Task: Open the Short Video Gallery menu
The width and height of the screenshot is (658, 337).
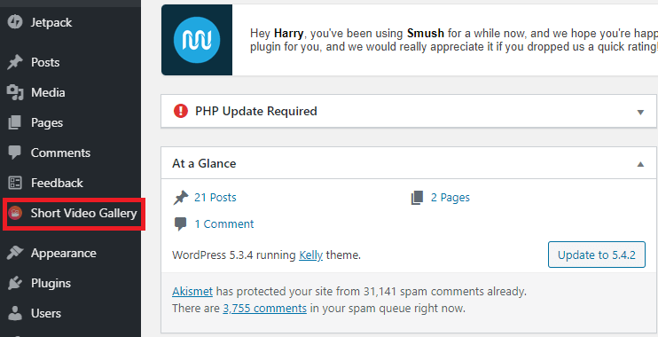Action: (x=84, y=213)
